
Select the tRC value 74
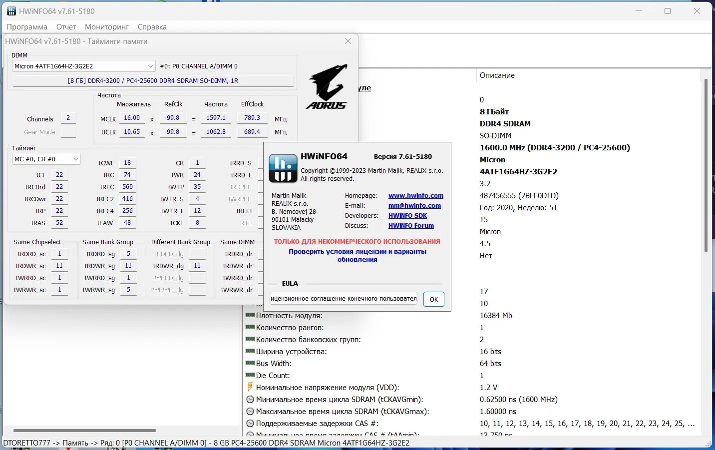127,175
